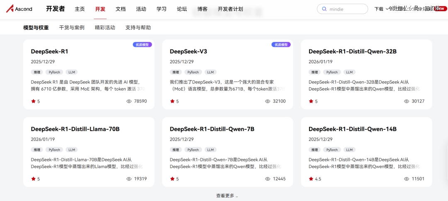This screenshot has width=448, height=201.
Task: Click the Ascend logo icon
Action: 10,9
